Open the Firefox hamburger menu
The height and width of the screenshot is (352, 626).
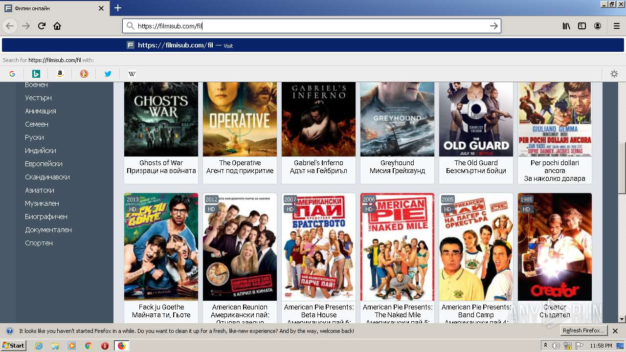616,26
